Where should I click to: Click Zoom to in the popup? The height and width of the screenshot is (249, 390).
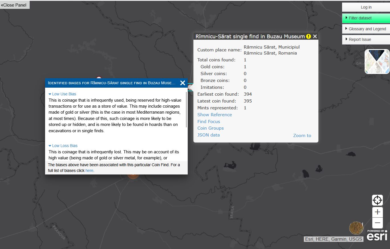click(302, 136)
